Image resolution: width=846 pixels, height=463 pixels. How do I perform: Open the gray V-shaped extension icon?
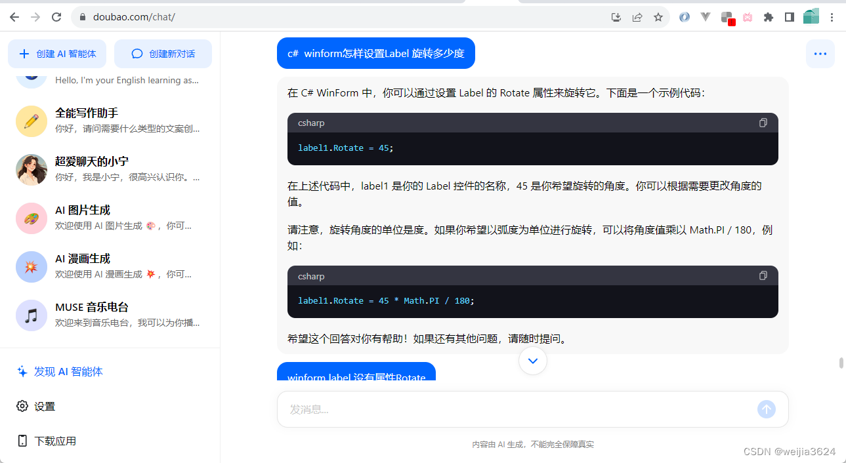[706, 18]
